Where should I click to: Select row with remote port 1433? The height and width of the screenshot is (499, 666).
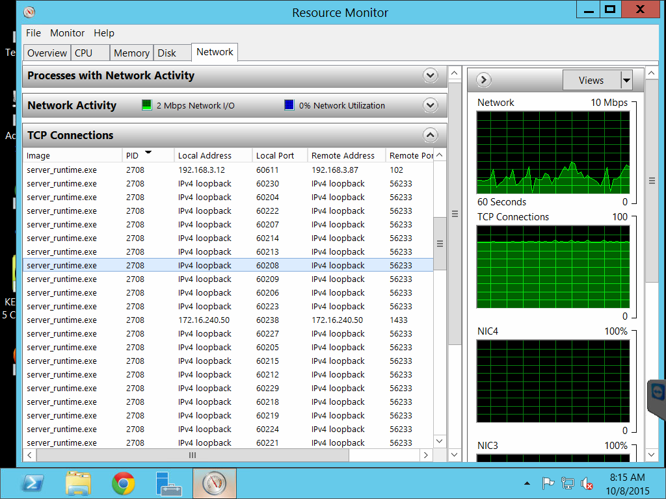click(x=228, y=320)
